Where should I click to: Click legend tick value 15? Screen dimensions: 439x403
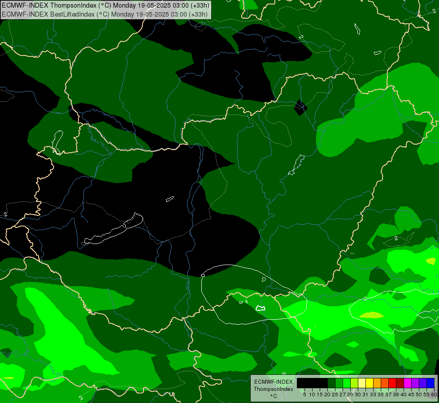click(x=320, y=394)
